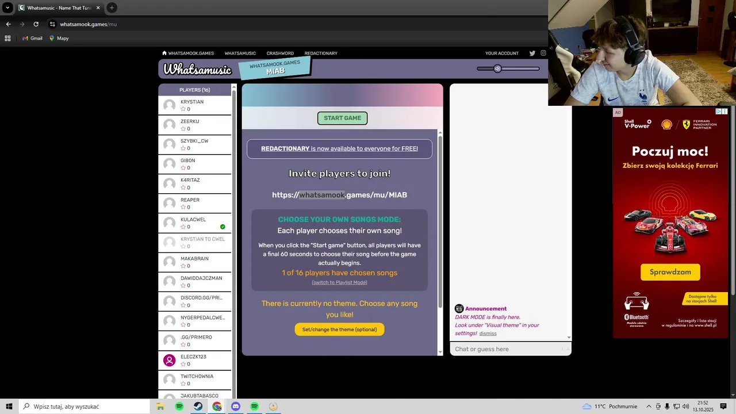Open Chrome apps grid in bookmarks bar

[7, 39]
